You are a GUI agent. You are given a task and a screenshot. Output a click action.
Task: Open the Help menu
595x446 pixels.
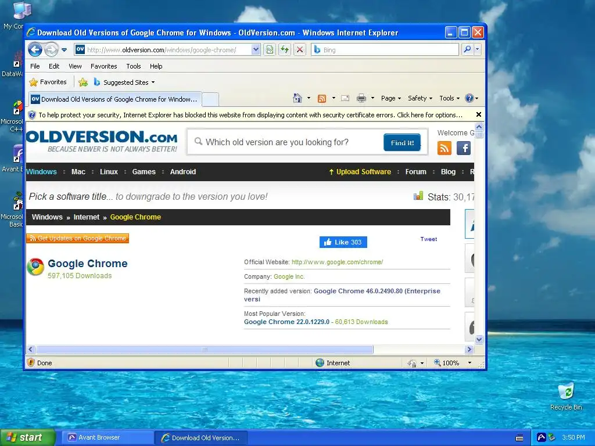point(156,66)
